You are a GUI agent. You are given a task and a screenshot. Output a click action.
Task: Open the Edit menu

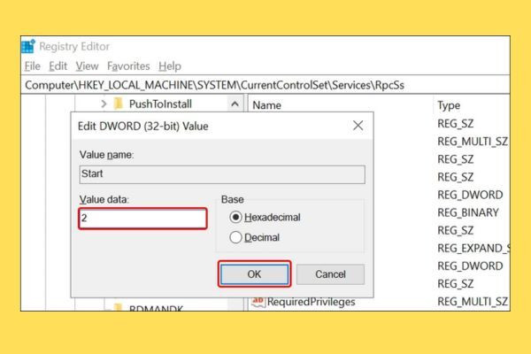[x=58, y=66]
